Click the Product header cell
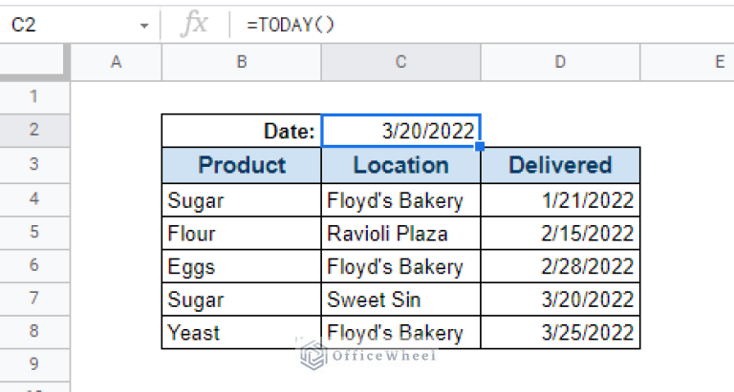This screenshot has height=392, width=734. pyautogui.click(x=241, y=165)
